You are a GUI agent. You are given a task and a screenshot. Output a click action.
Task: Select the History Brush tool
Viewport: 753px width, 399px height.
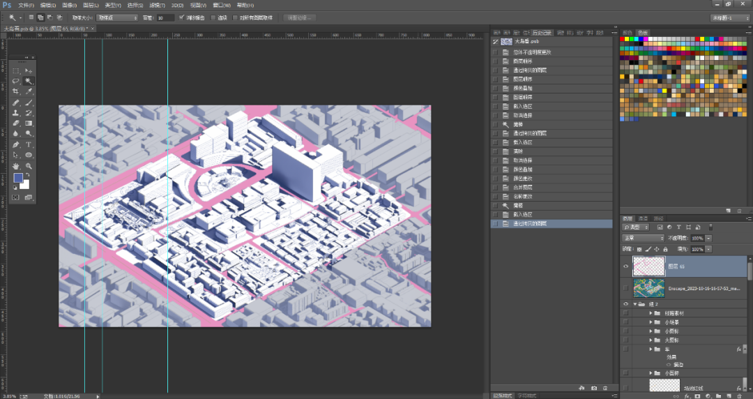(x=29, y=113)
